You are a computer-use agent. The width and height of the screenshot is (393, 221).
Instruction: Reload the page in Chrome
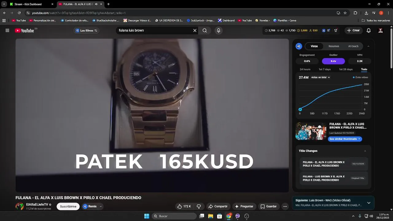click(19, 13)
